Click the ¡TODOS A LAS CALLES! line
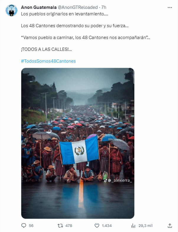This screenshot has width=178, height=232. tap(46, 49)
